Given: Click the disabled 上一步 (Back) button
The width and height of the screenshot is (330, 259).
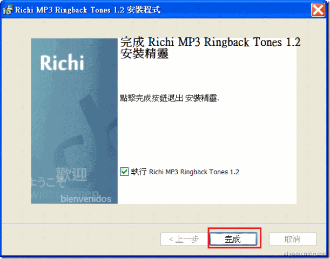Looking at the screenshot, I should (185, 239).
